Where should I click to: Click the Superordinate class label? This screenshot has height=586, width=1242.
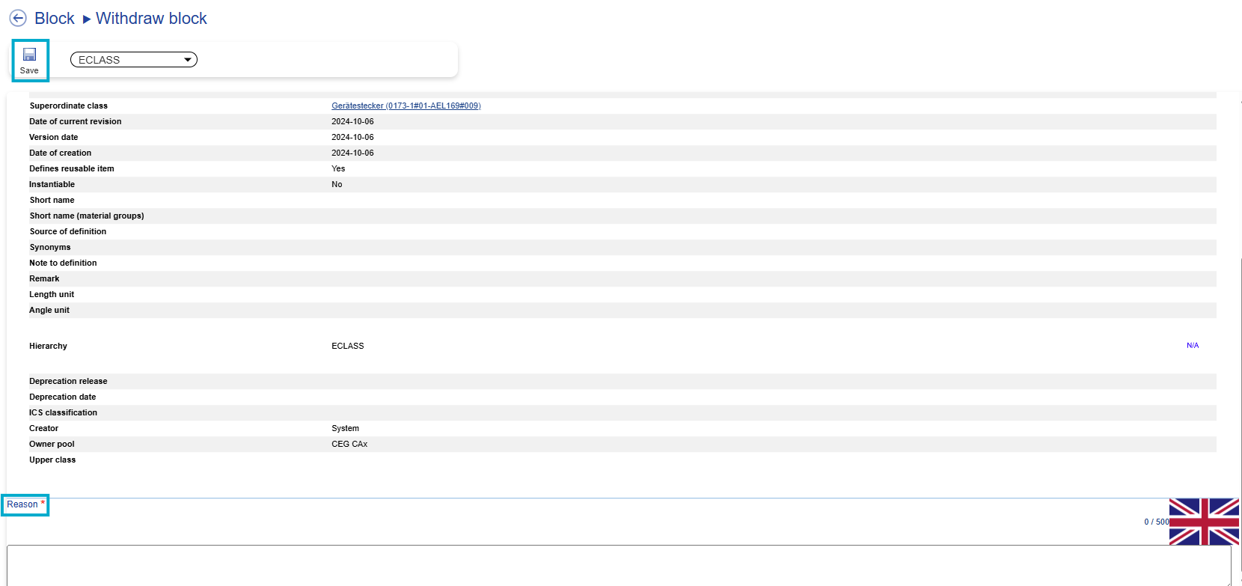point(69,106)
